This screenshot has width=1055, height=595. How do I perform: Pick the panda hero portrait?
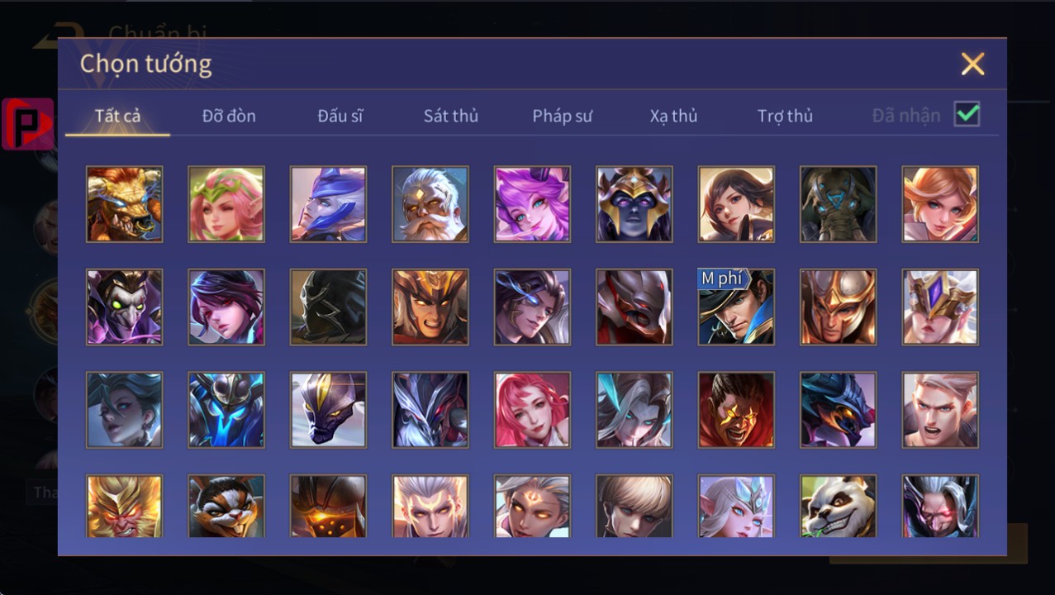coord(838,506)
